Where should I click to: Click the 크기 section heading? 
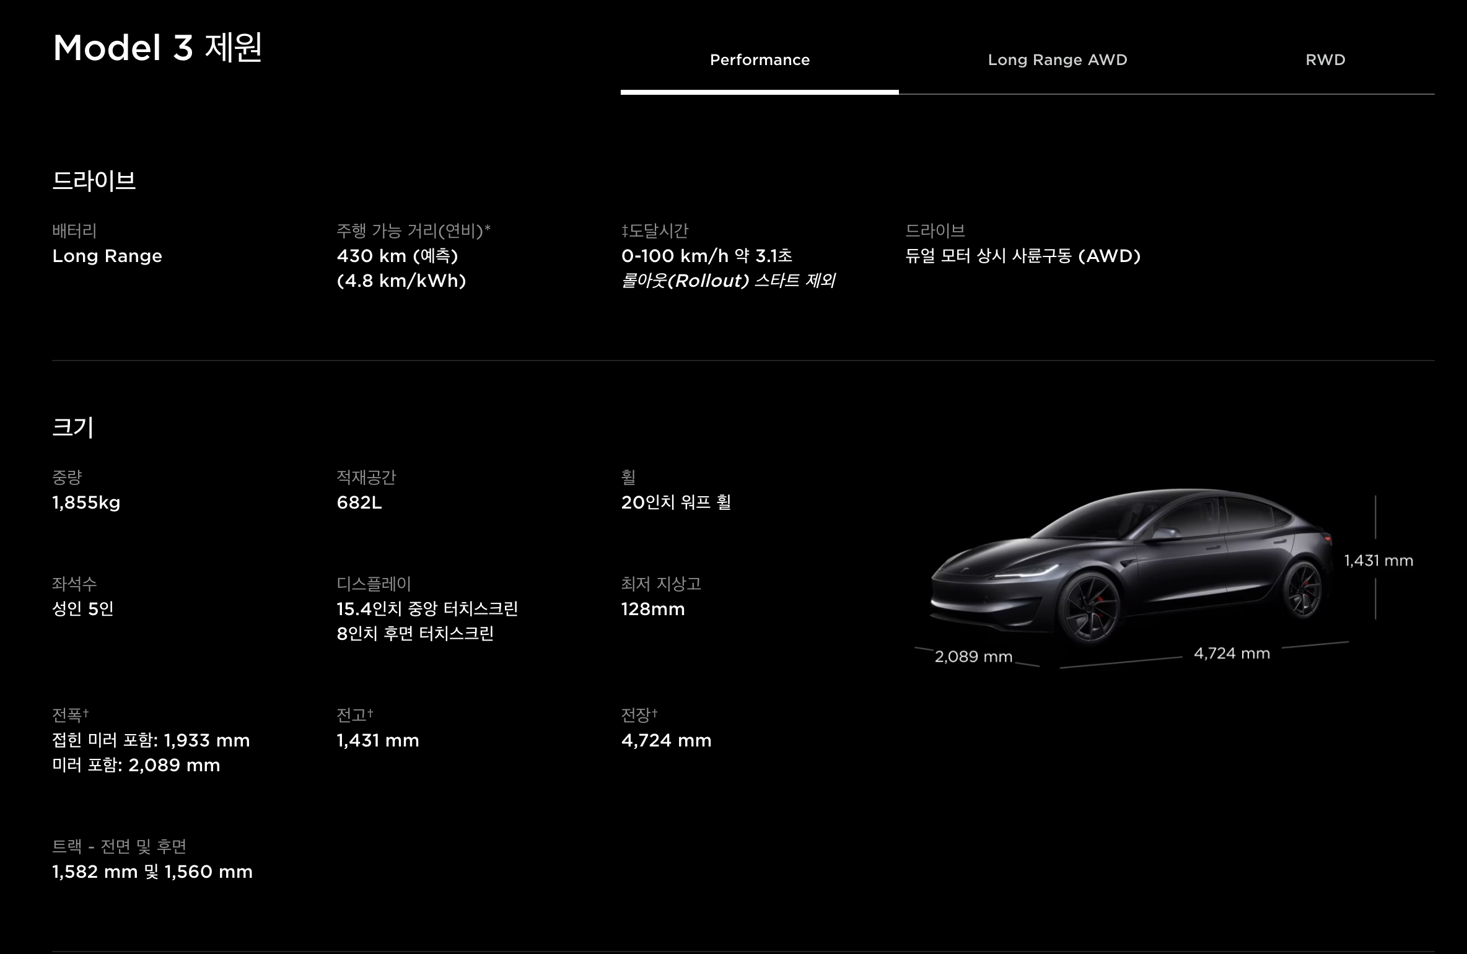click(x=73, y=427)
